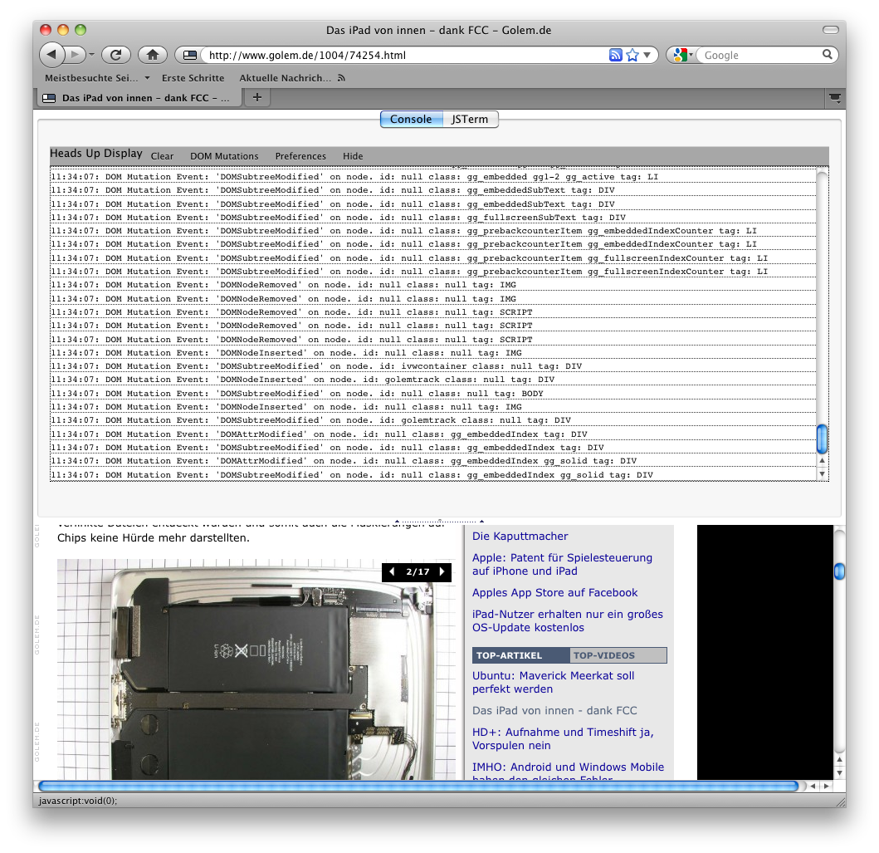Click log entry with class 'gg_fullscreenSubText'
The width and height of the screenshot is (879, 853).
point(432,218)
